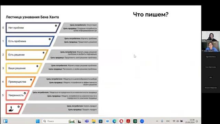Click the gray box with 'Купить продукт' text
220x124 pixels.
pos(60,109)
